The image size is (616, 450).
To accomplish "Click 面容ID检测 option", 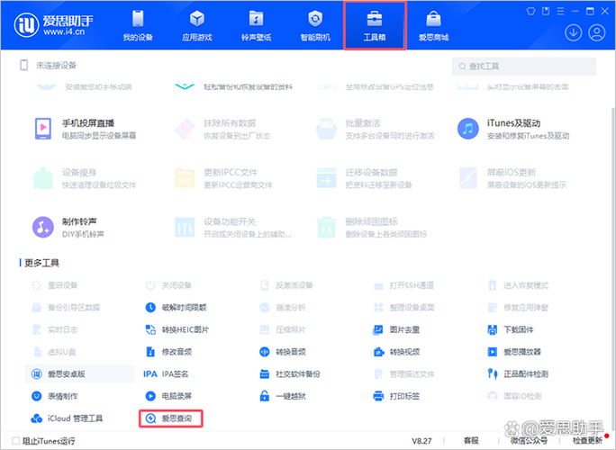I will (x=514, y=396).
